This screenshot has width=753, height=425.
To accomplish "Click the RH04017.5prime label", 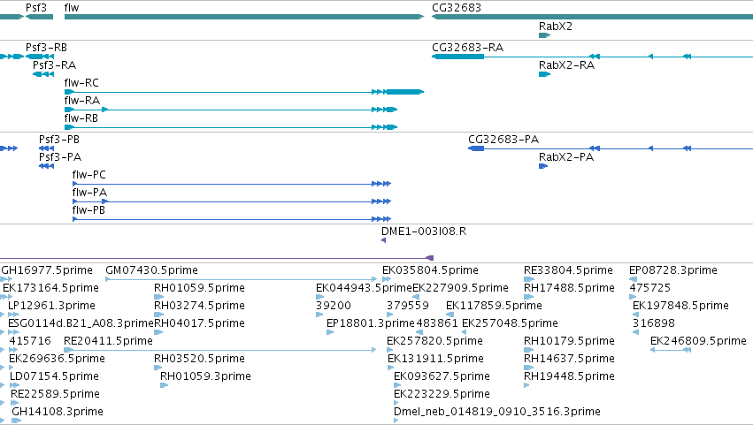I will click(x=199, y=323).
